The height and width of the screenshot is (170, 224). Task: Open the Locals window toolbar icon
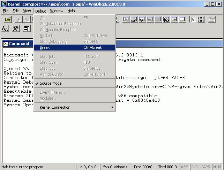point(142,19)
